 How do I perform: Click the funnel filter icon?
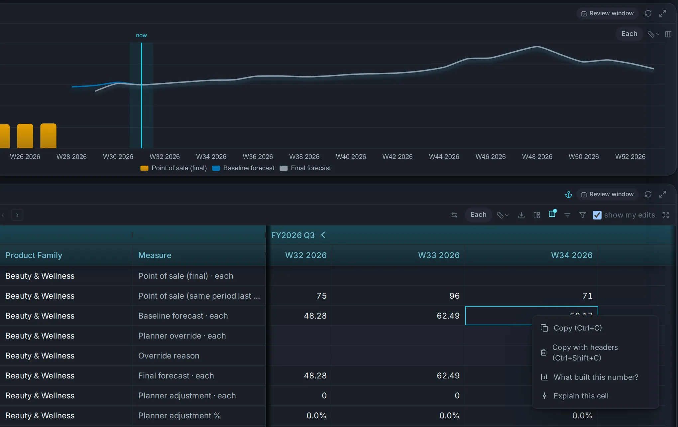[x=583, y=215]
